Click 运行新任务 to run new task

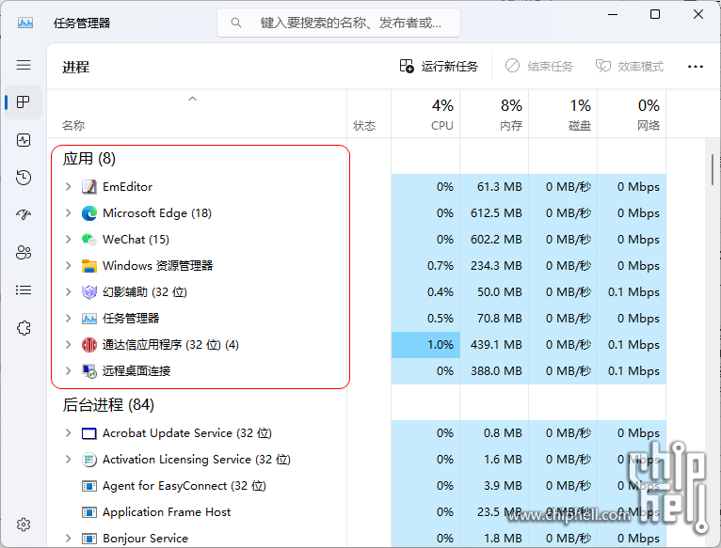point(439,67)
